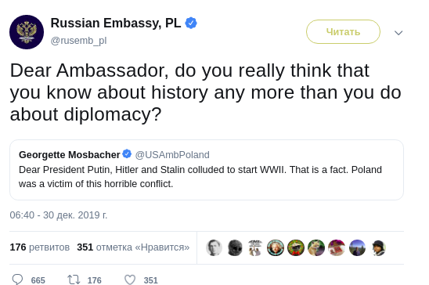
Task: Click the dark mask liker avatar
Action: point(235,247)
